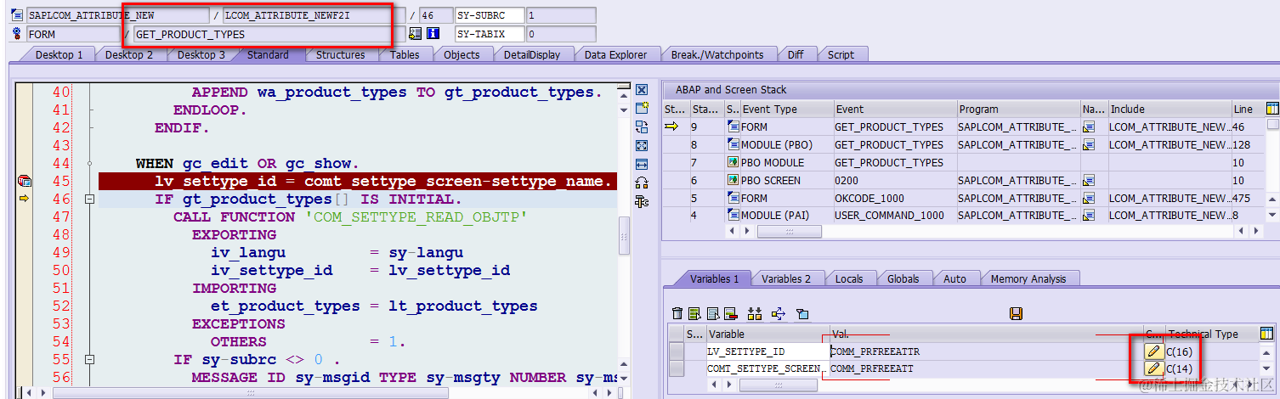Click the full screen tool icon
The height and width of the screenshot is (399, 1280).
click(642, 145)
